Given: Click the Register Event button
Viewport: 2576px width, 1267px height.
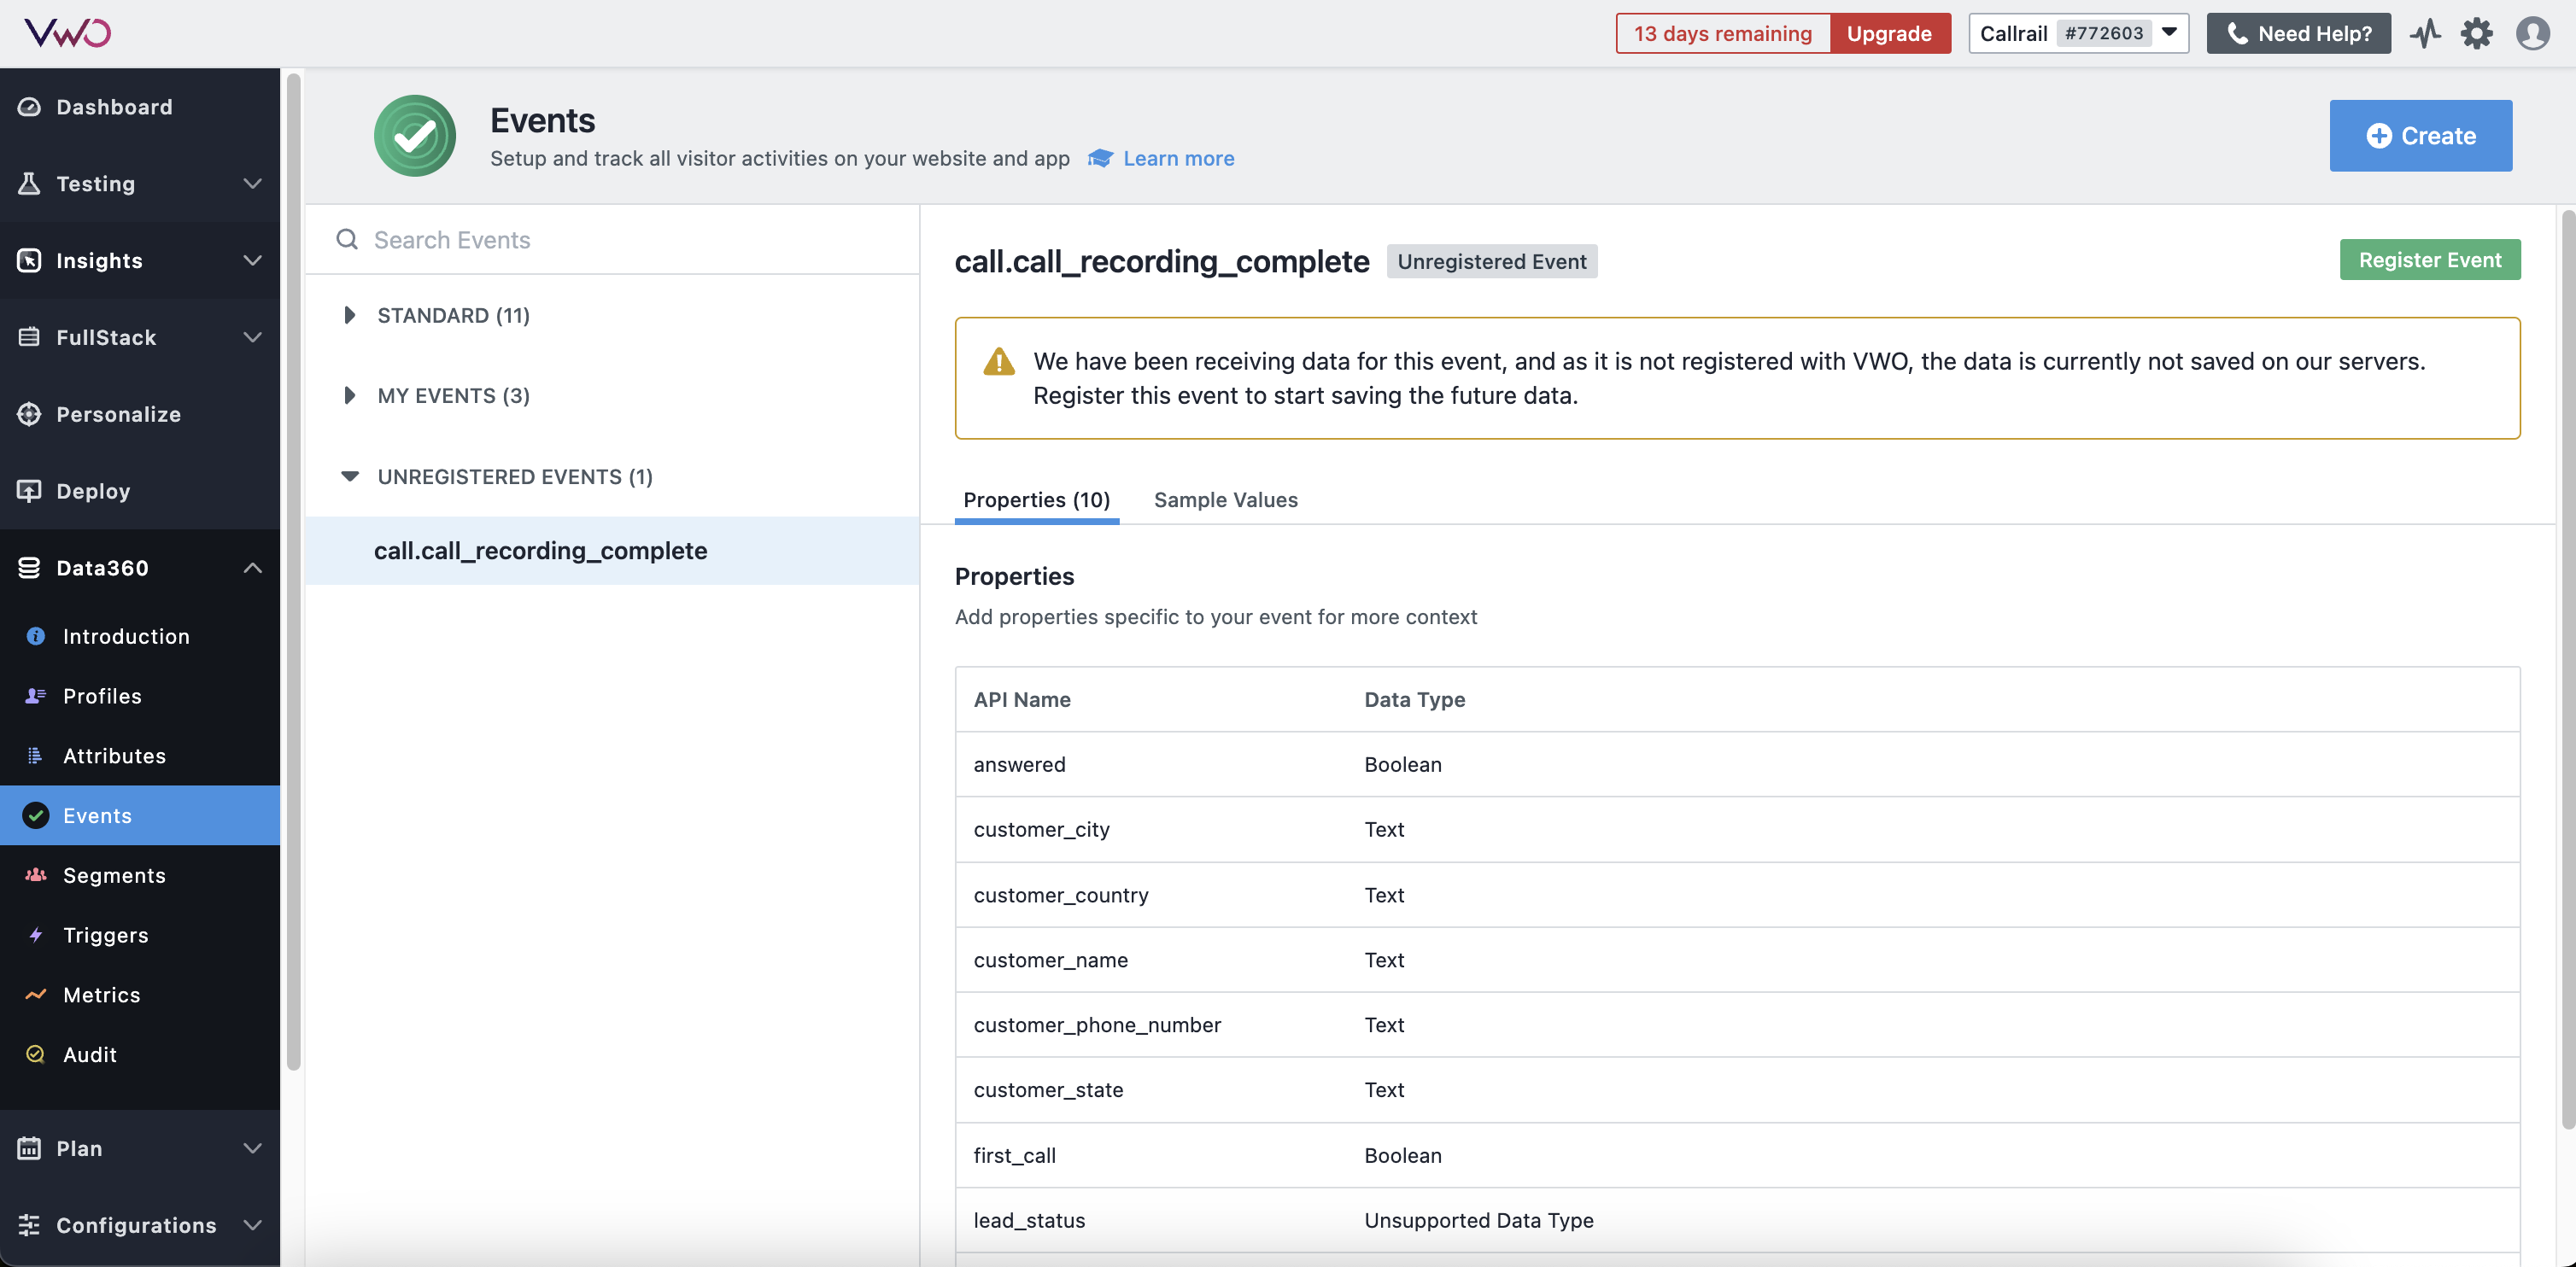Looking at the screenshot, I should click(x=2429, y=260).
